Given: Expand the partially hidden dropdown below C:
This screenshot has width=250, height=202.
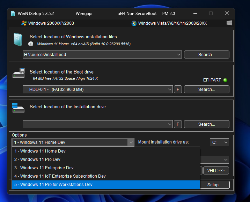Looking at the screenshot, I should coord(214,160).
